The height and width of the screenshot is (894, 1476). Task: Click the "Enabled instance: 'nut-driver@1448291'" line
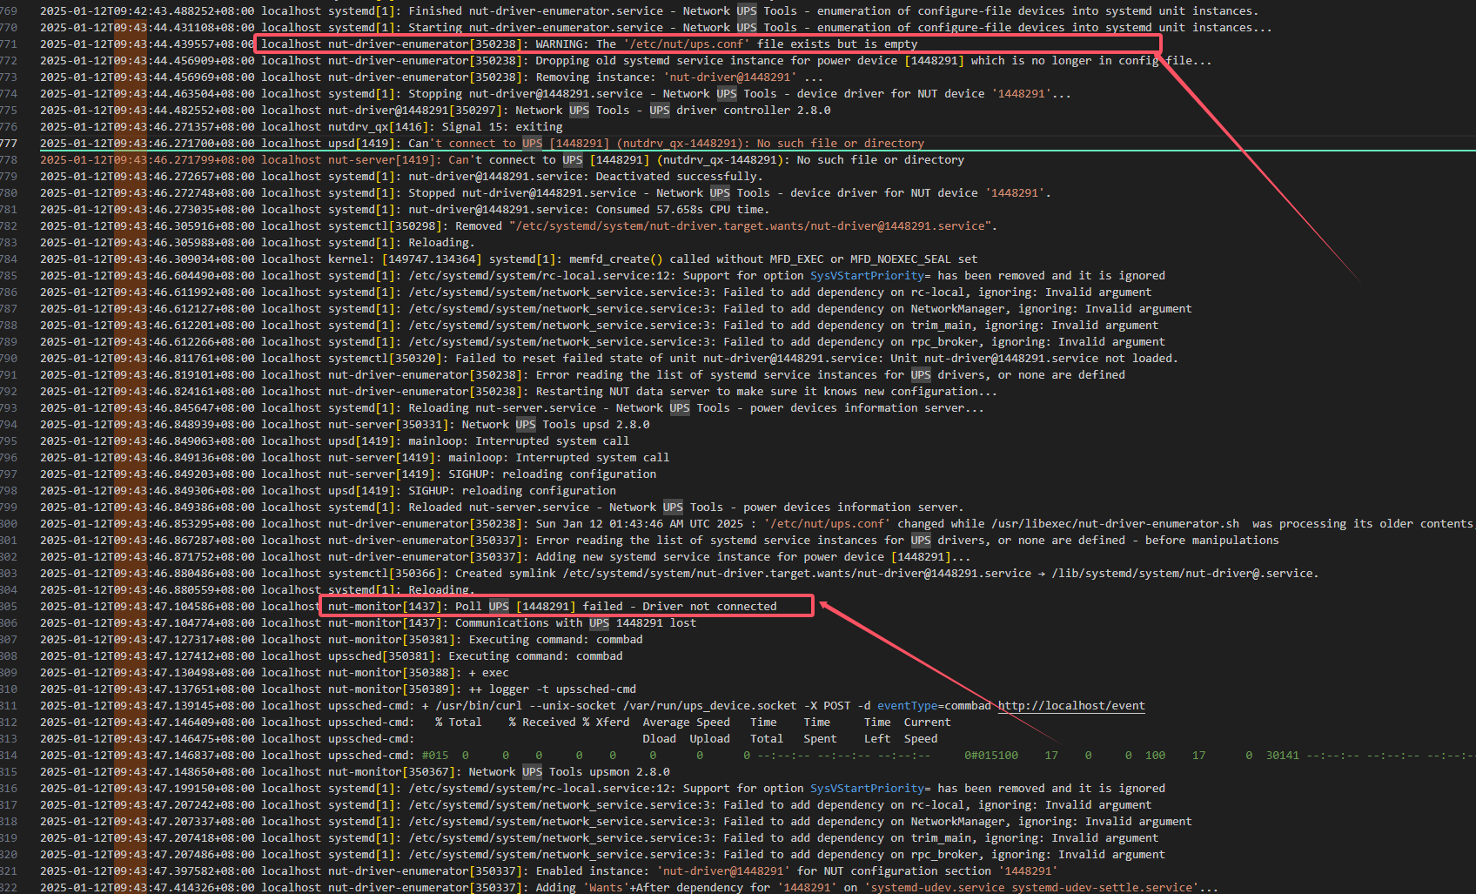tap(549, 871)
